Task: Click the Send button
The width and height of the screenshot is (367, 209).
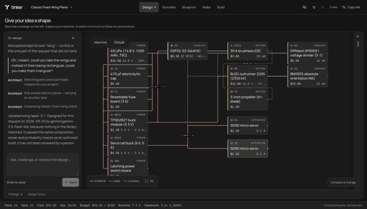Action: 71,182
